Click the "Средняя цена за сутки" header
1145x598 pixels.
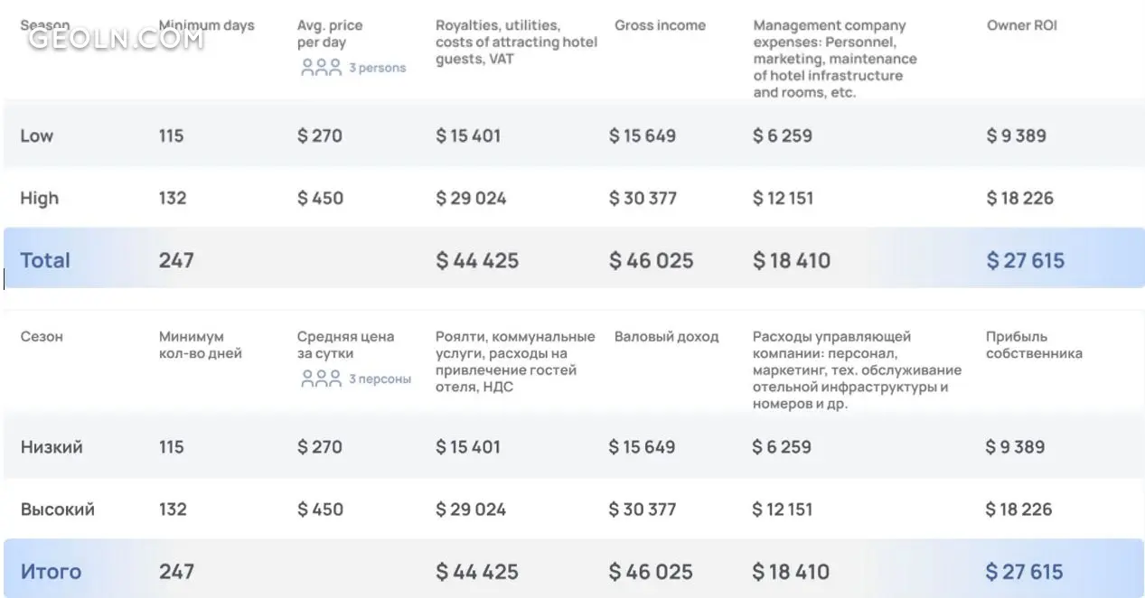(x=345, y=345)
